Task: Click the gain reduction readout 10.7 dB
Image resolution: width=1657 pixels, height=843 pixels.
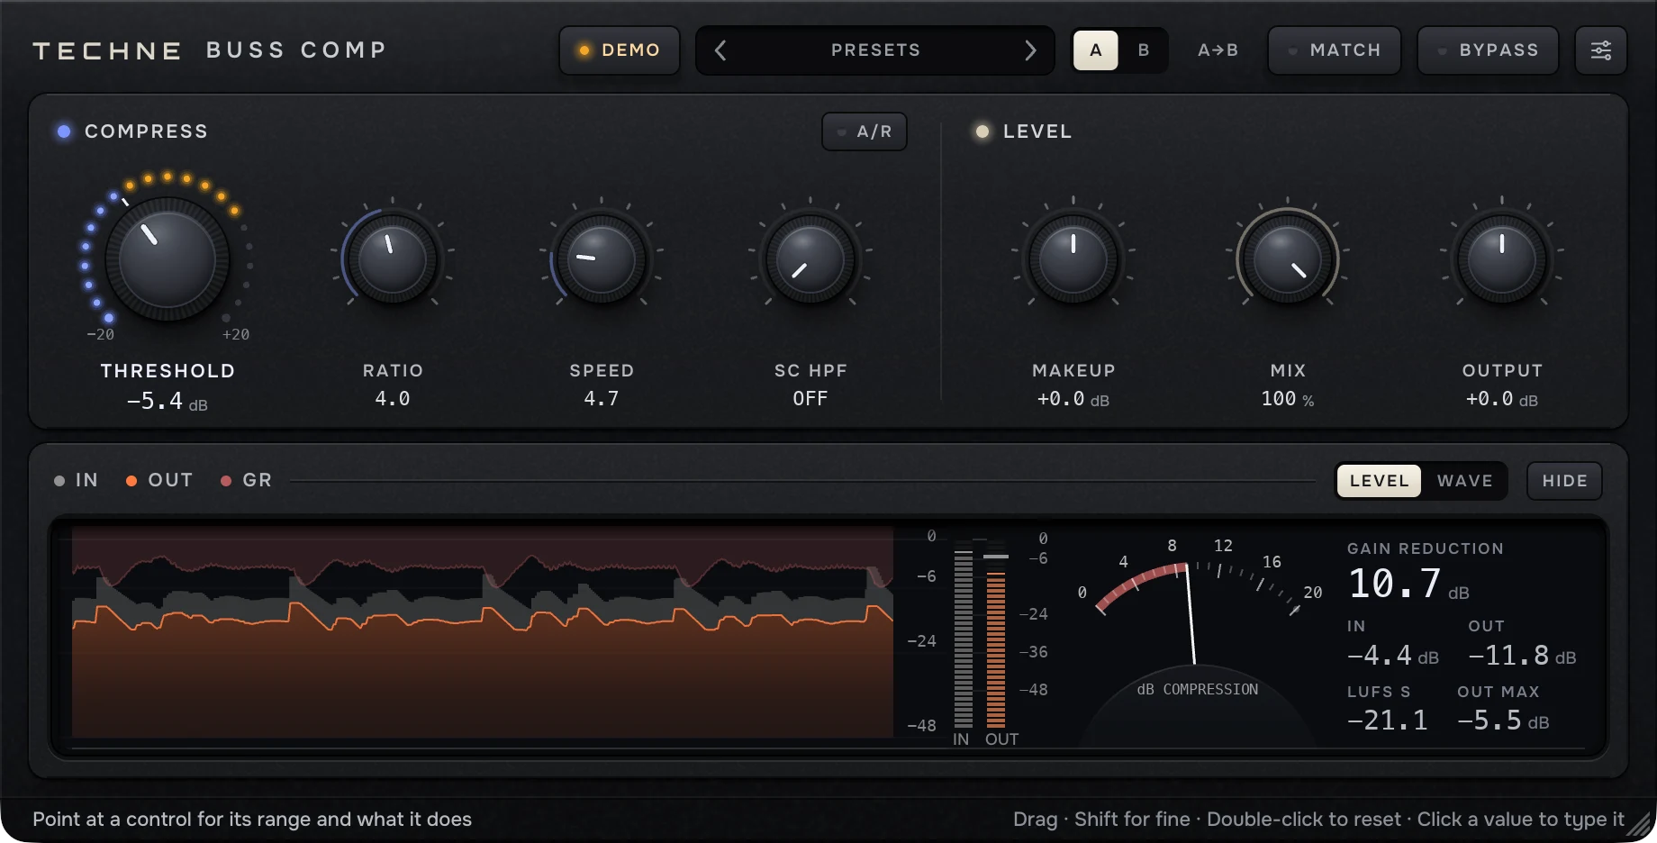Action: [x=1408, y=584]
